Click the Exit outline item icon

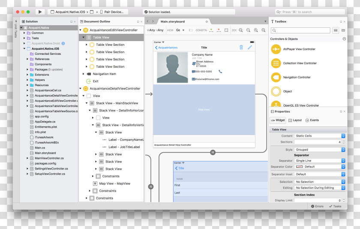click(x=88, y=81)
